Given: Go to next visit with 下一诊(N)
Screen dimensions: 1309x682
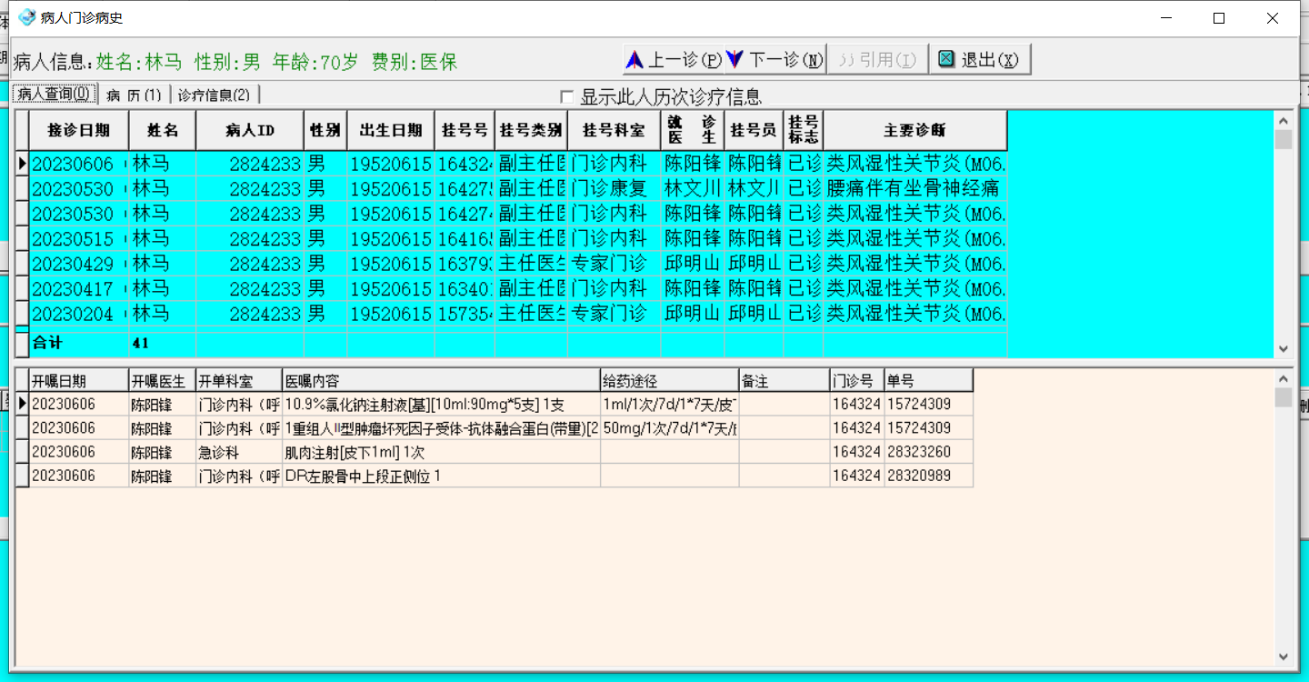Looking at the screenshot, I should (774, 60).
